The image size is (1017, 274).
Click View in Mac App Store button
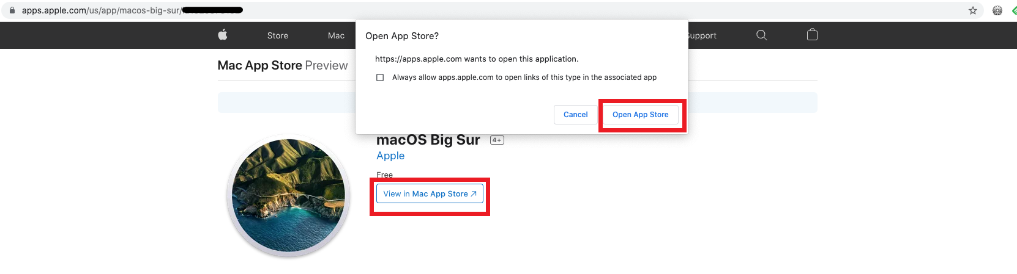[x=430, y=194]
